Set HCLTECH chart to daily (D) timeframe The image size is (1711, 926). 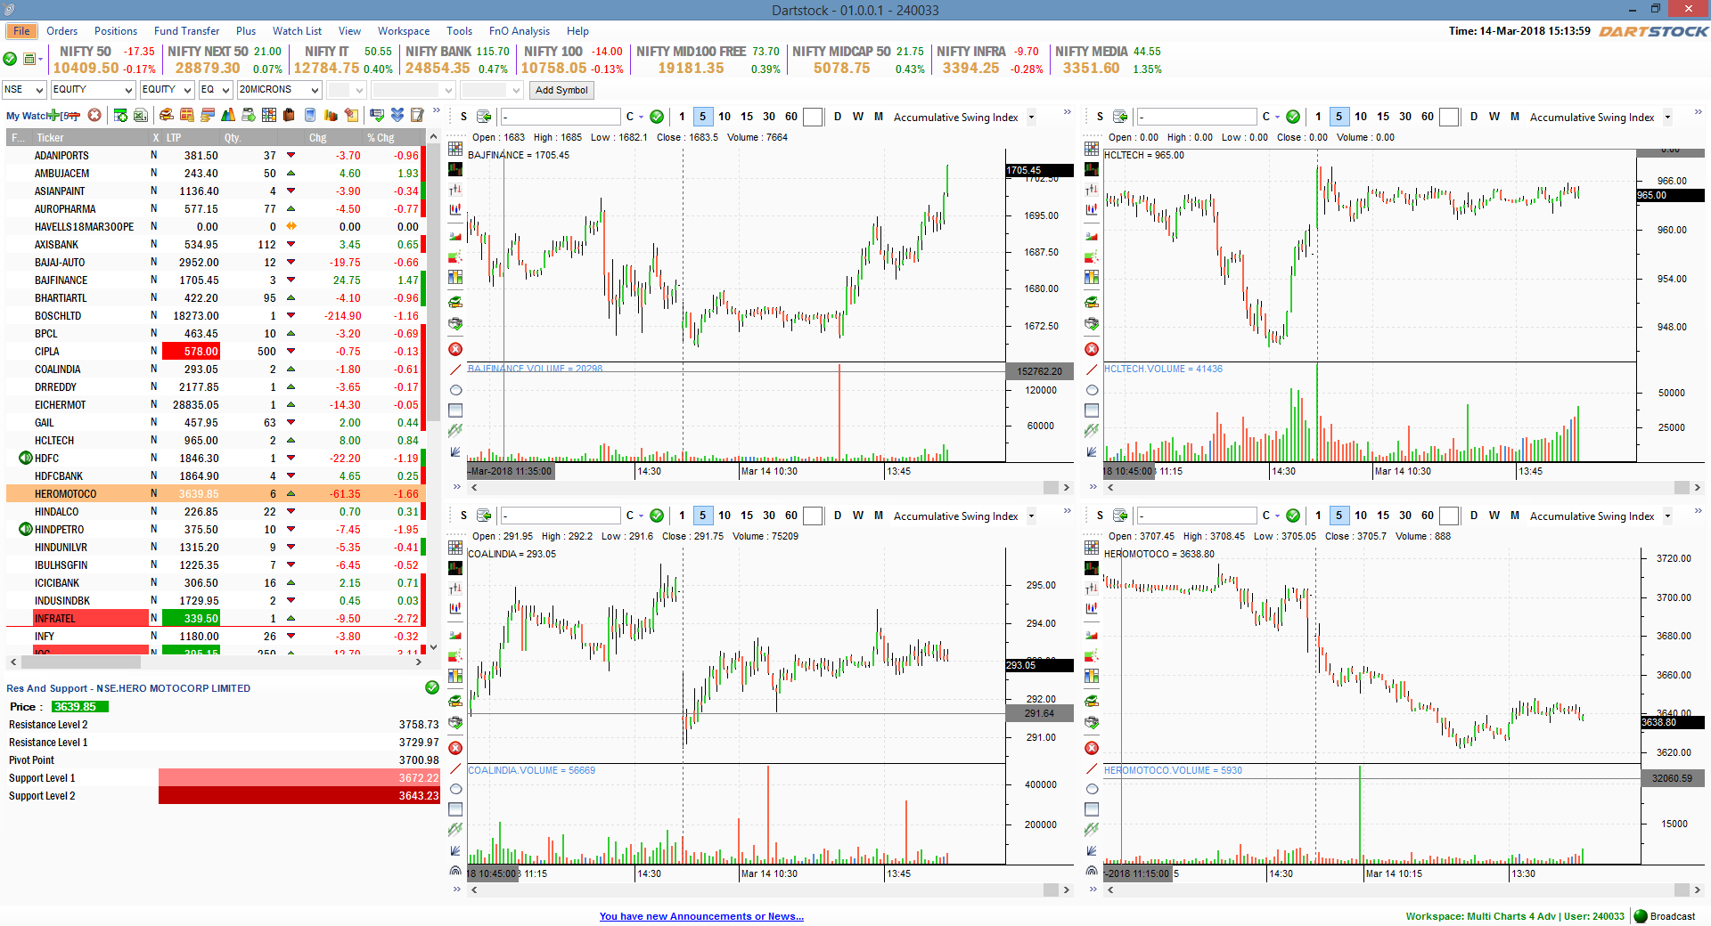click(1474, 117)
